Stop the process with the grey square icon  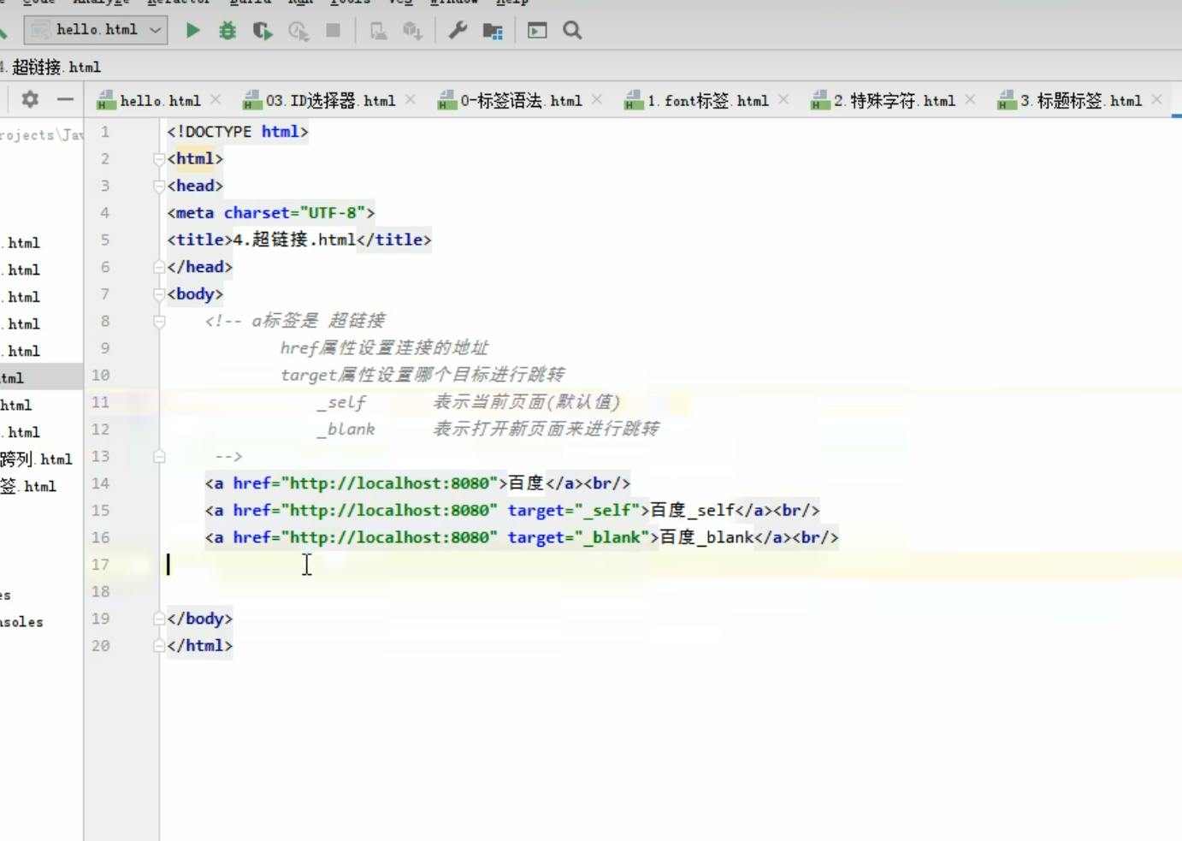(334, 31)
